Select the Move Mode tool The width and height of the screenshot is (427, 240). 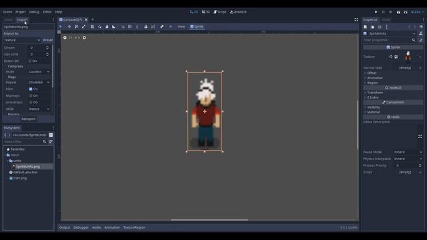(69, 27)
